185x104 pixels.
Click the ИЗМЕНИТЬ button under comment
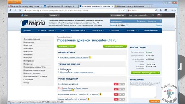pos(155,101)
